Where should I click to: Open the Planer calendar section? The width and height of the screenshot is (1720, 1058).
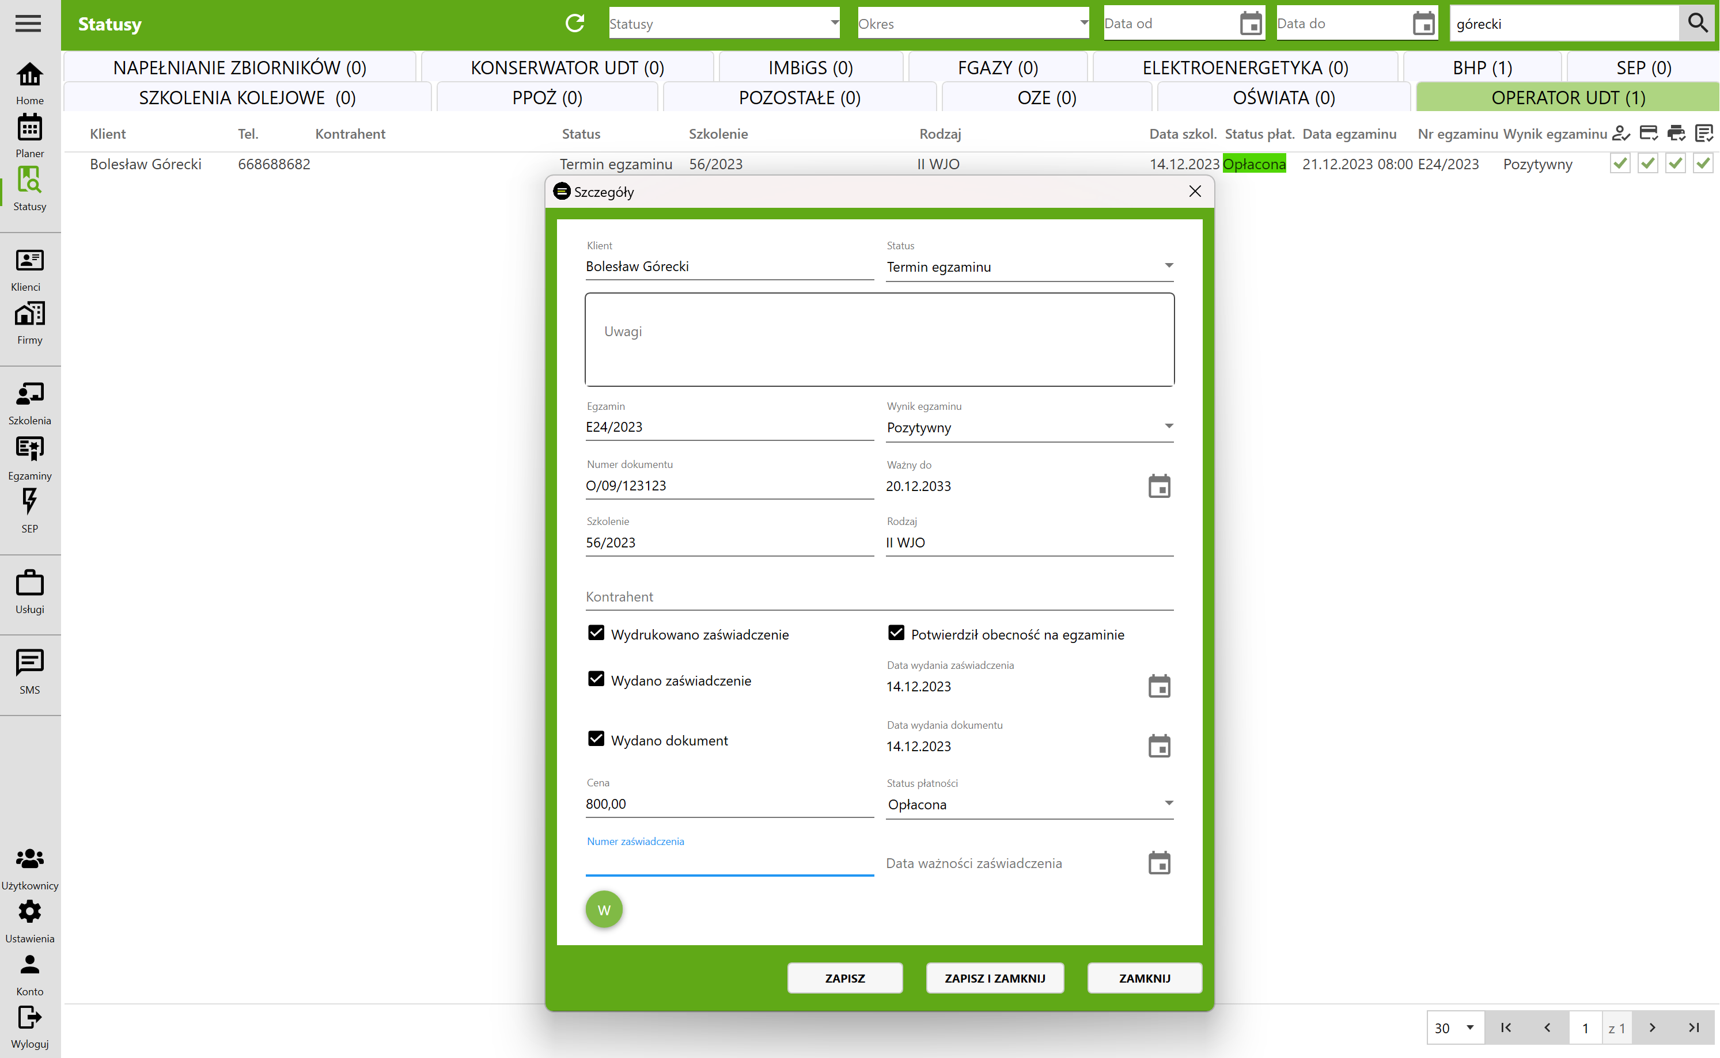point(29,136)
